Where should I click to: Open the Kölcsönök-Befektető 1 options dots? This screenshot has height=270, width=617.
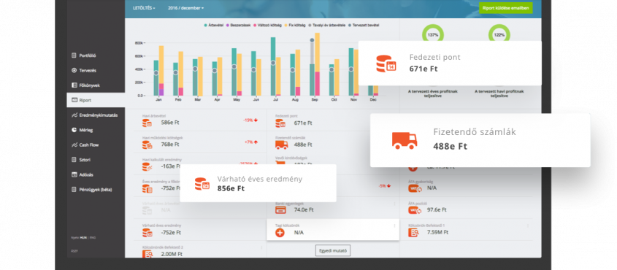pos(528,226)
